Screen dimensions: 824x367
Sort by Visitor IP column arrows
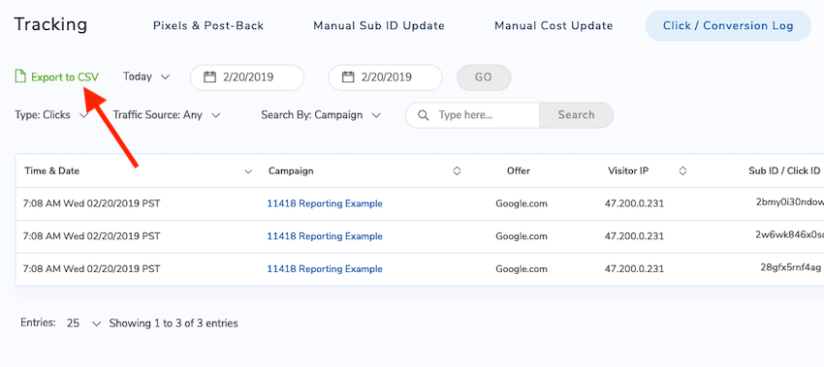[x=682, y=170]
